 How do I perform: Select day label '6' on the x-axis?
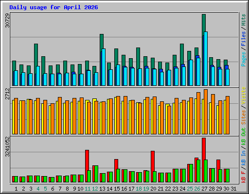[x=53, y=189]
